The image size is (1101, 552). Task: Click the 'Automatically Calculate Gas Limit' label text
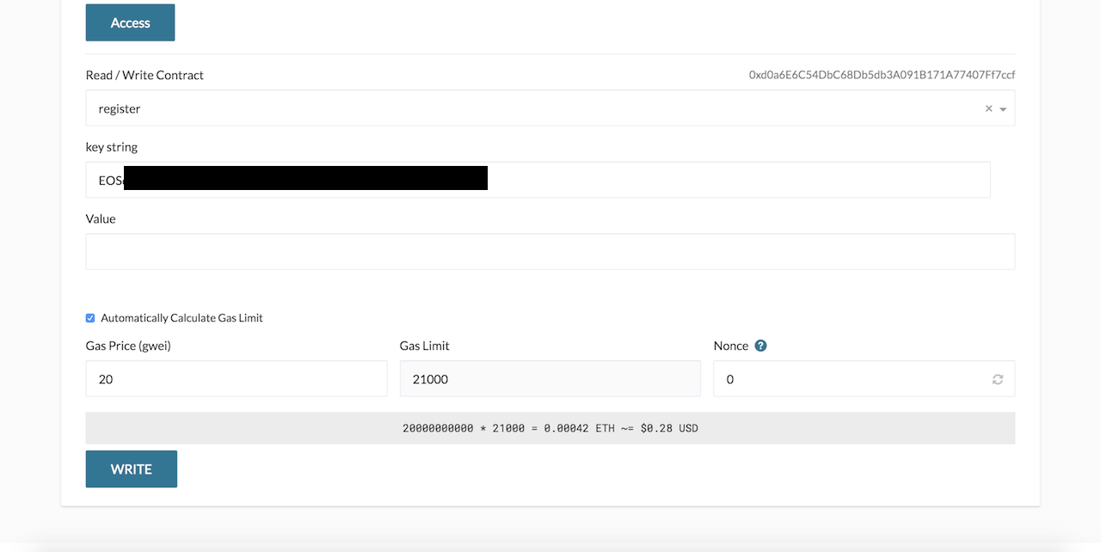(181, 318)
